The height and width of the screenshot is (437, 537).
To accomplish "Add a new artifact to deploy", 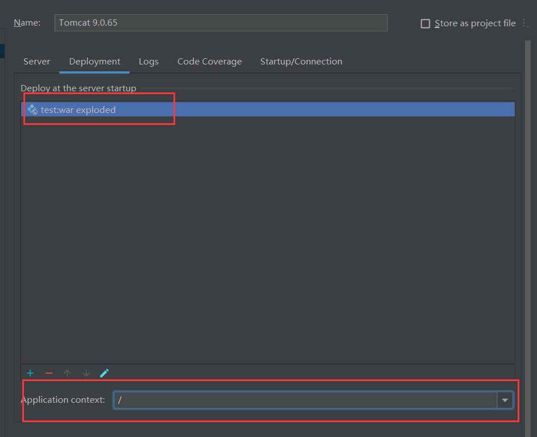I will pyautogui.click(x=30, y=373).
